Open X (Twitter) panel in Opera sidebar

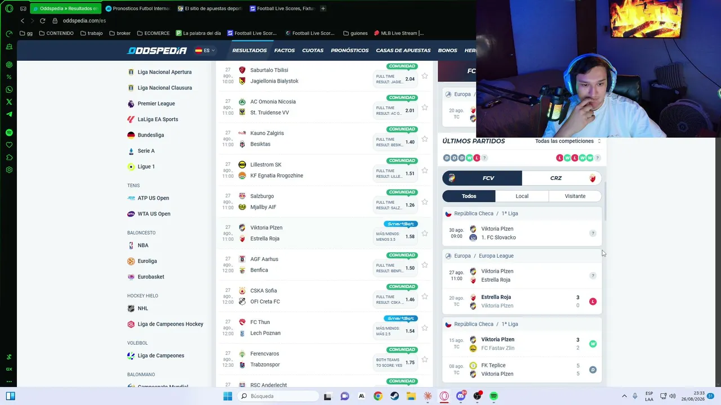tap(9, 102)
